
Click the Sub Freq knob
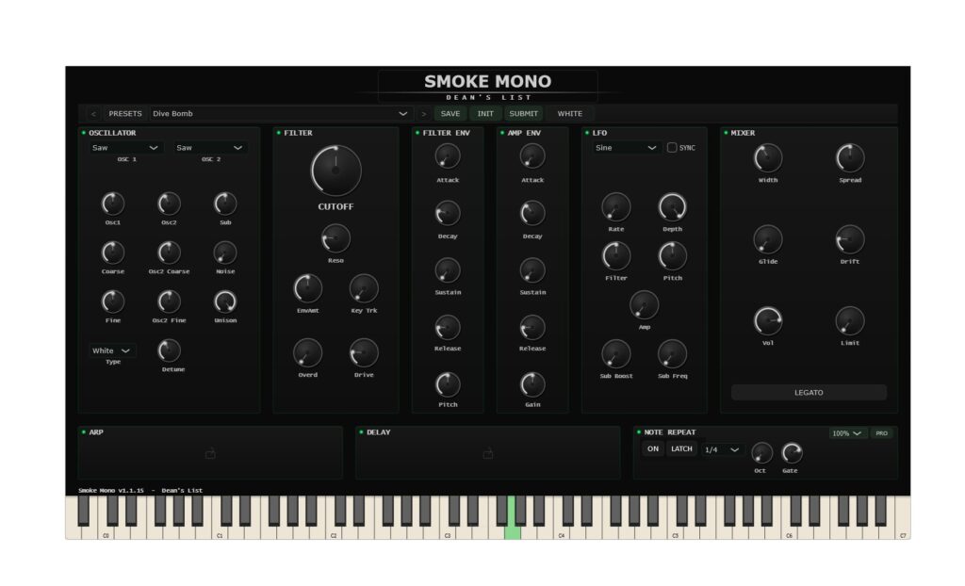tap(672, 354)
